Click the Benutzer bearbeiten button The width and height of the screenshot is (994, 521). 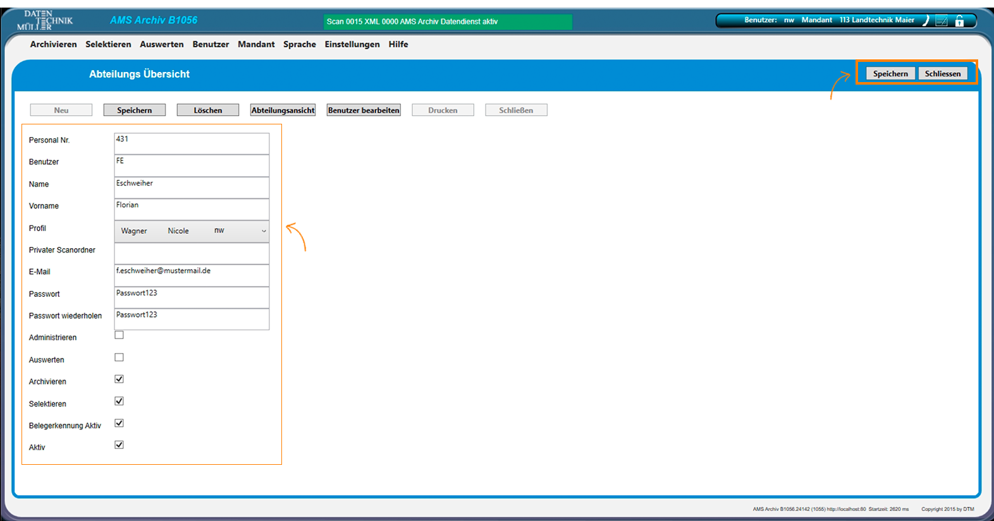click(x=364, y=111)
